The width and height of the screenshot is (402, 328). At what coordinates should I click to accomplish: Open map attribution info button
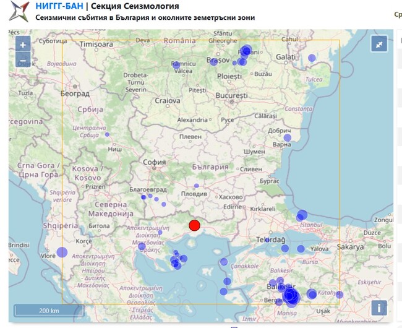pyautogui.click(x=378, y=308)
